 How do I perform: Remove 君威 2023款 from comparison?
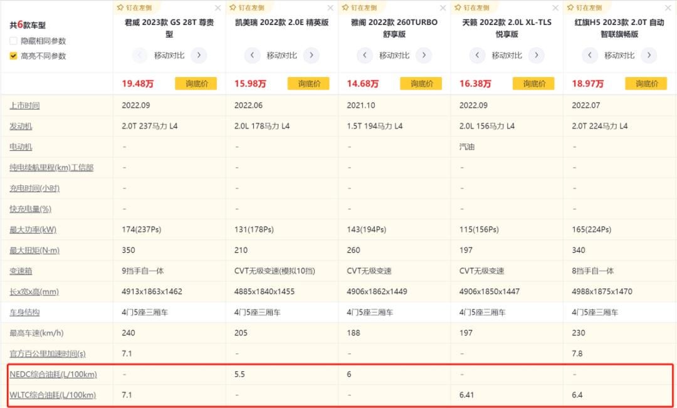[x=218, y=8]
